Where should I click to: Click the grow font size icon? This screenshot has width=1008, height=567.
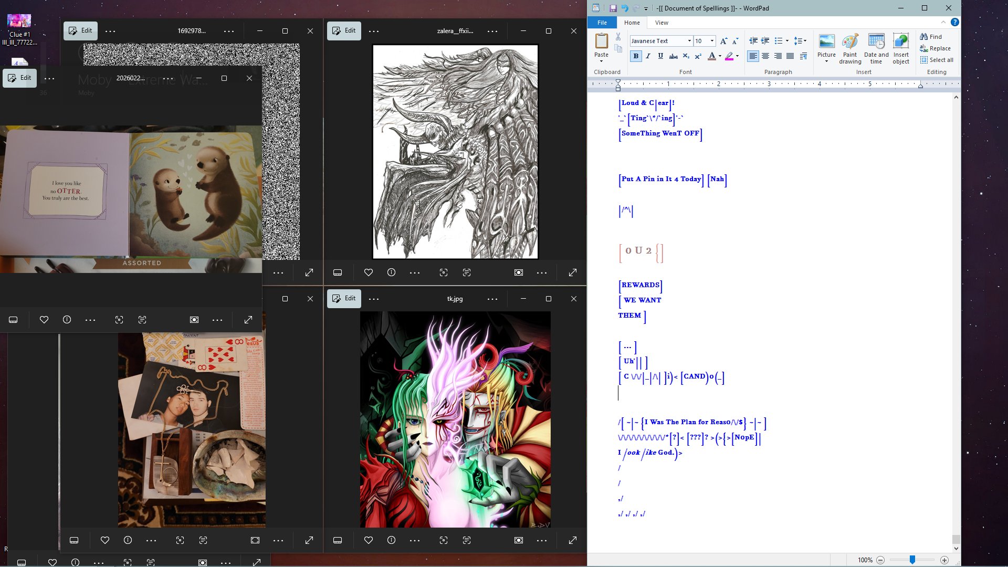tap(723, 41)
